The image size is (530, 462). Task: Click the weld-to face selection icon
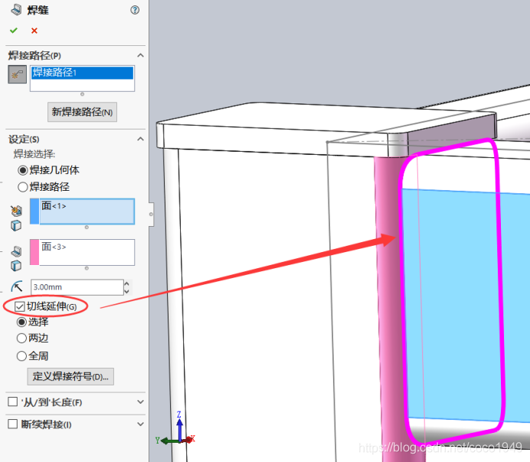click(16, 251)
